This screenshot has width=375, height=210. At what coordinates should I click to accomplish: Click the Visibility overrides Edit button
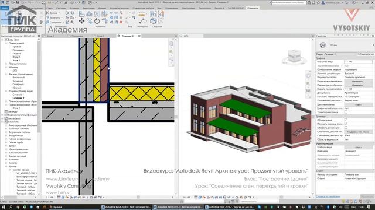coord(358,81)
